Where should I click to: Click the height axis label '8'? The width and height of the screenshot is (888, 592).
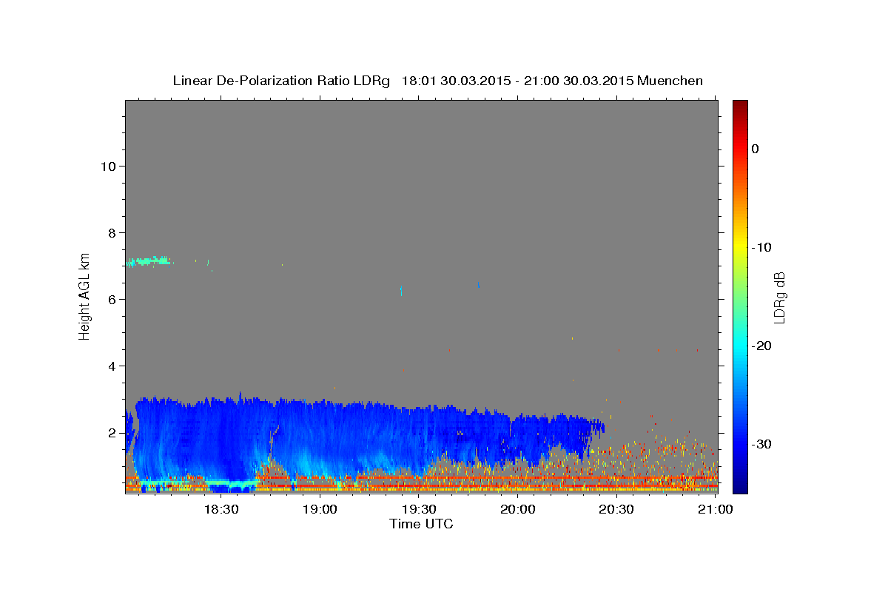coord(112,232)
